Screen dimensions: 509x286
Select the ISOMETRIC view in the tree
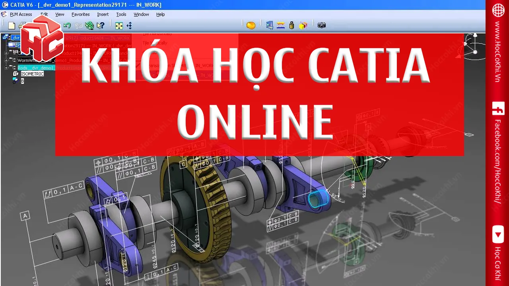click(32, 74)
